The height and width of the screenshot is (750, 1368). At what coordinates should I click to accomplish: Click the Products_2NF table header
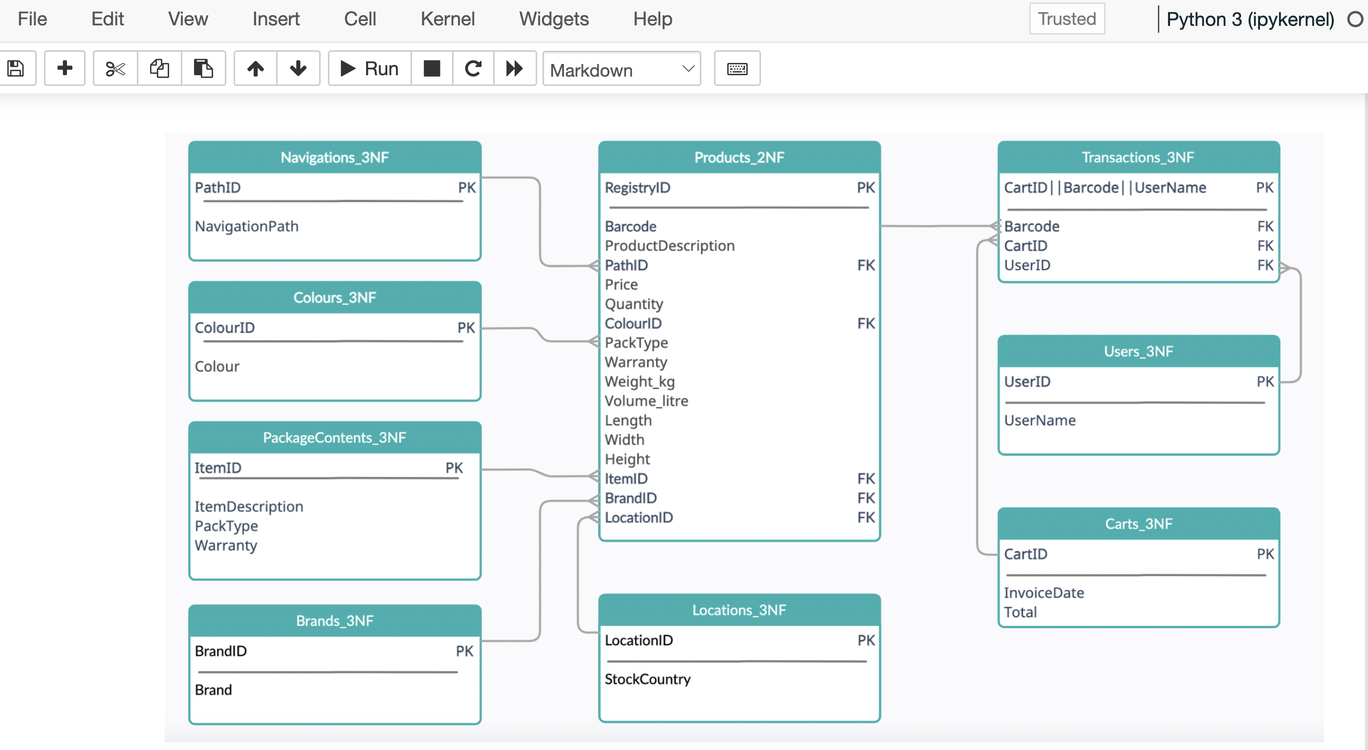pyautogui.click(x=739, y=158)
